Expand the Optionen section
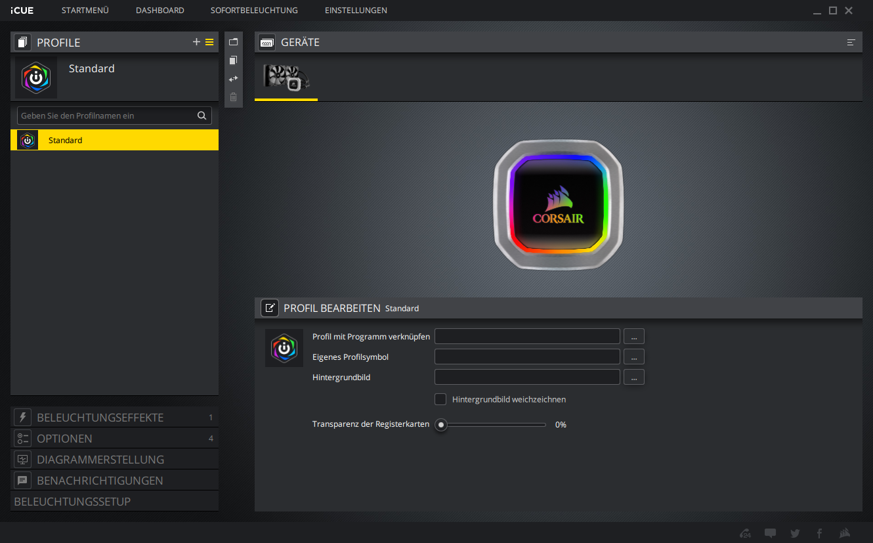This screenshot has width=873, height=543. pos(114,438)
